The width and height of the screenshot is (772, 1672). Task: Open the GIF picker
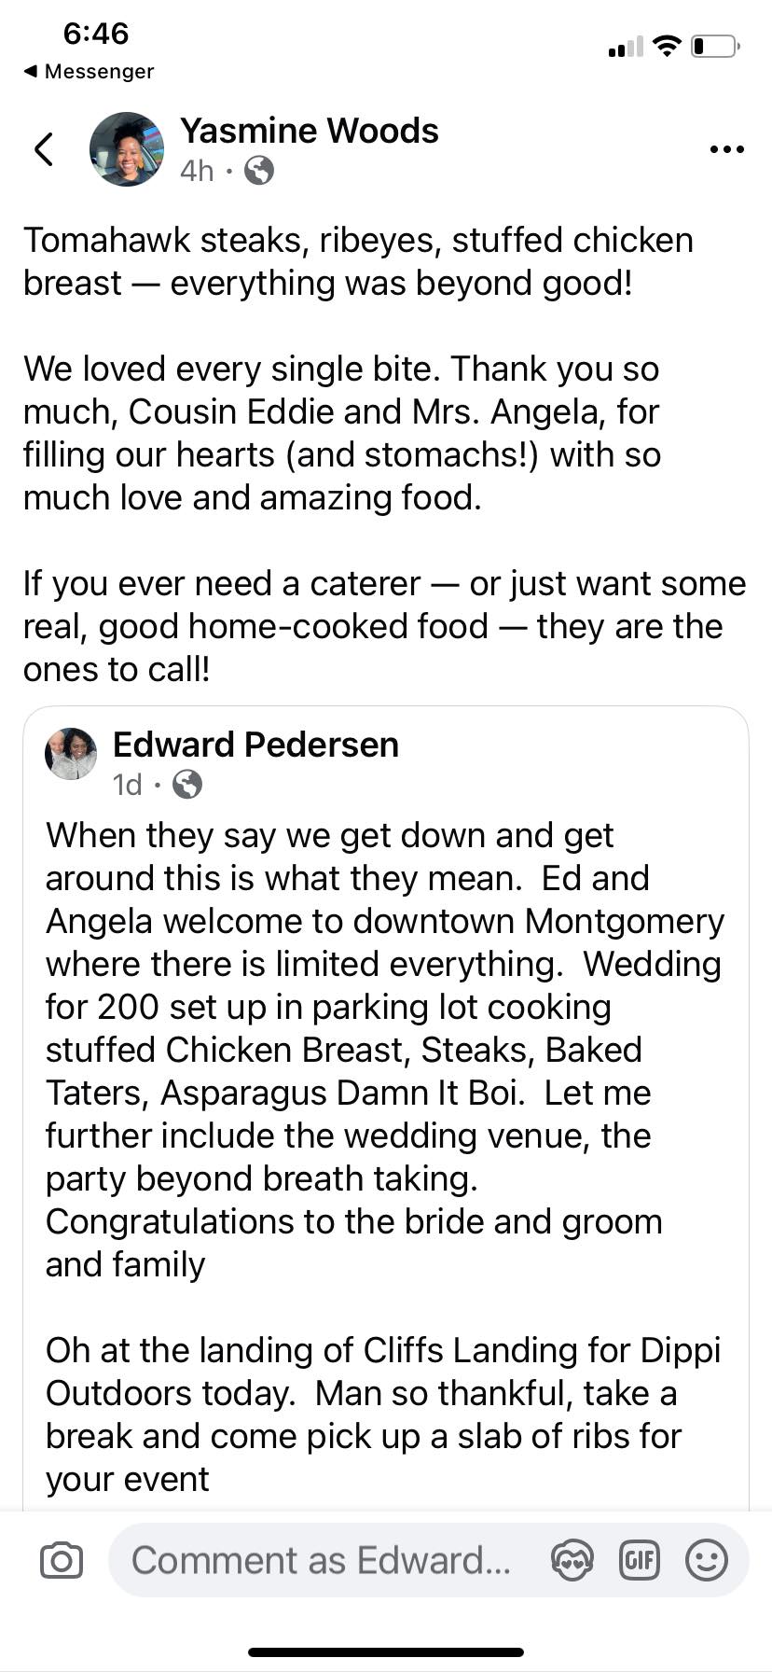640,1560
